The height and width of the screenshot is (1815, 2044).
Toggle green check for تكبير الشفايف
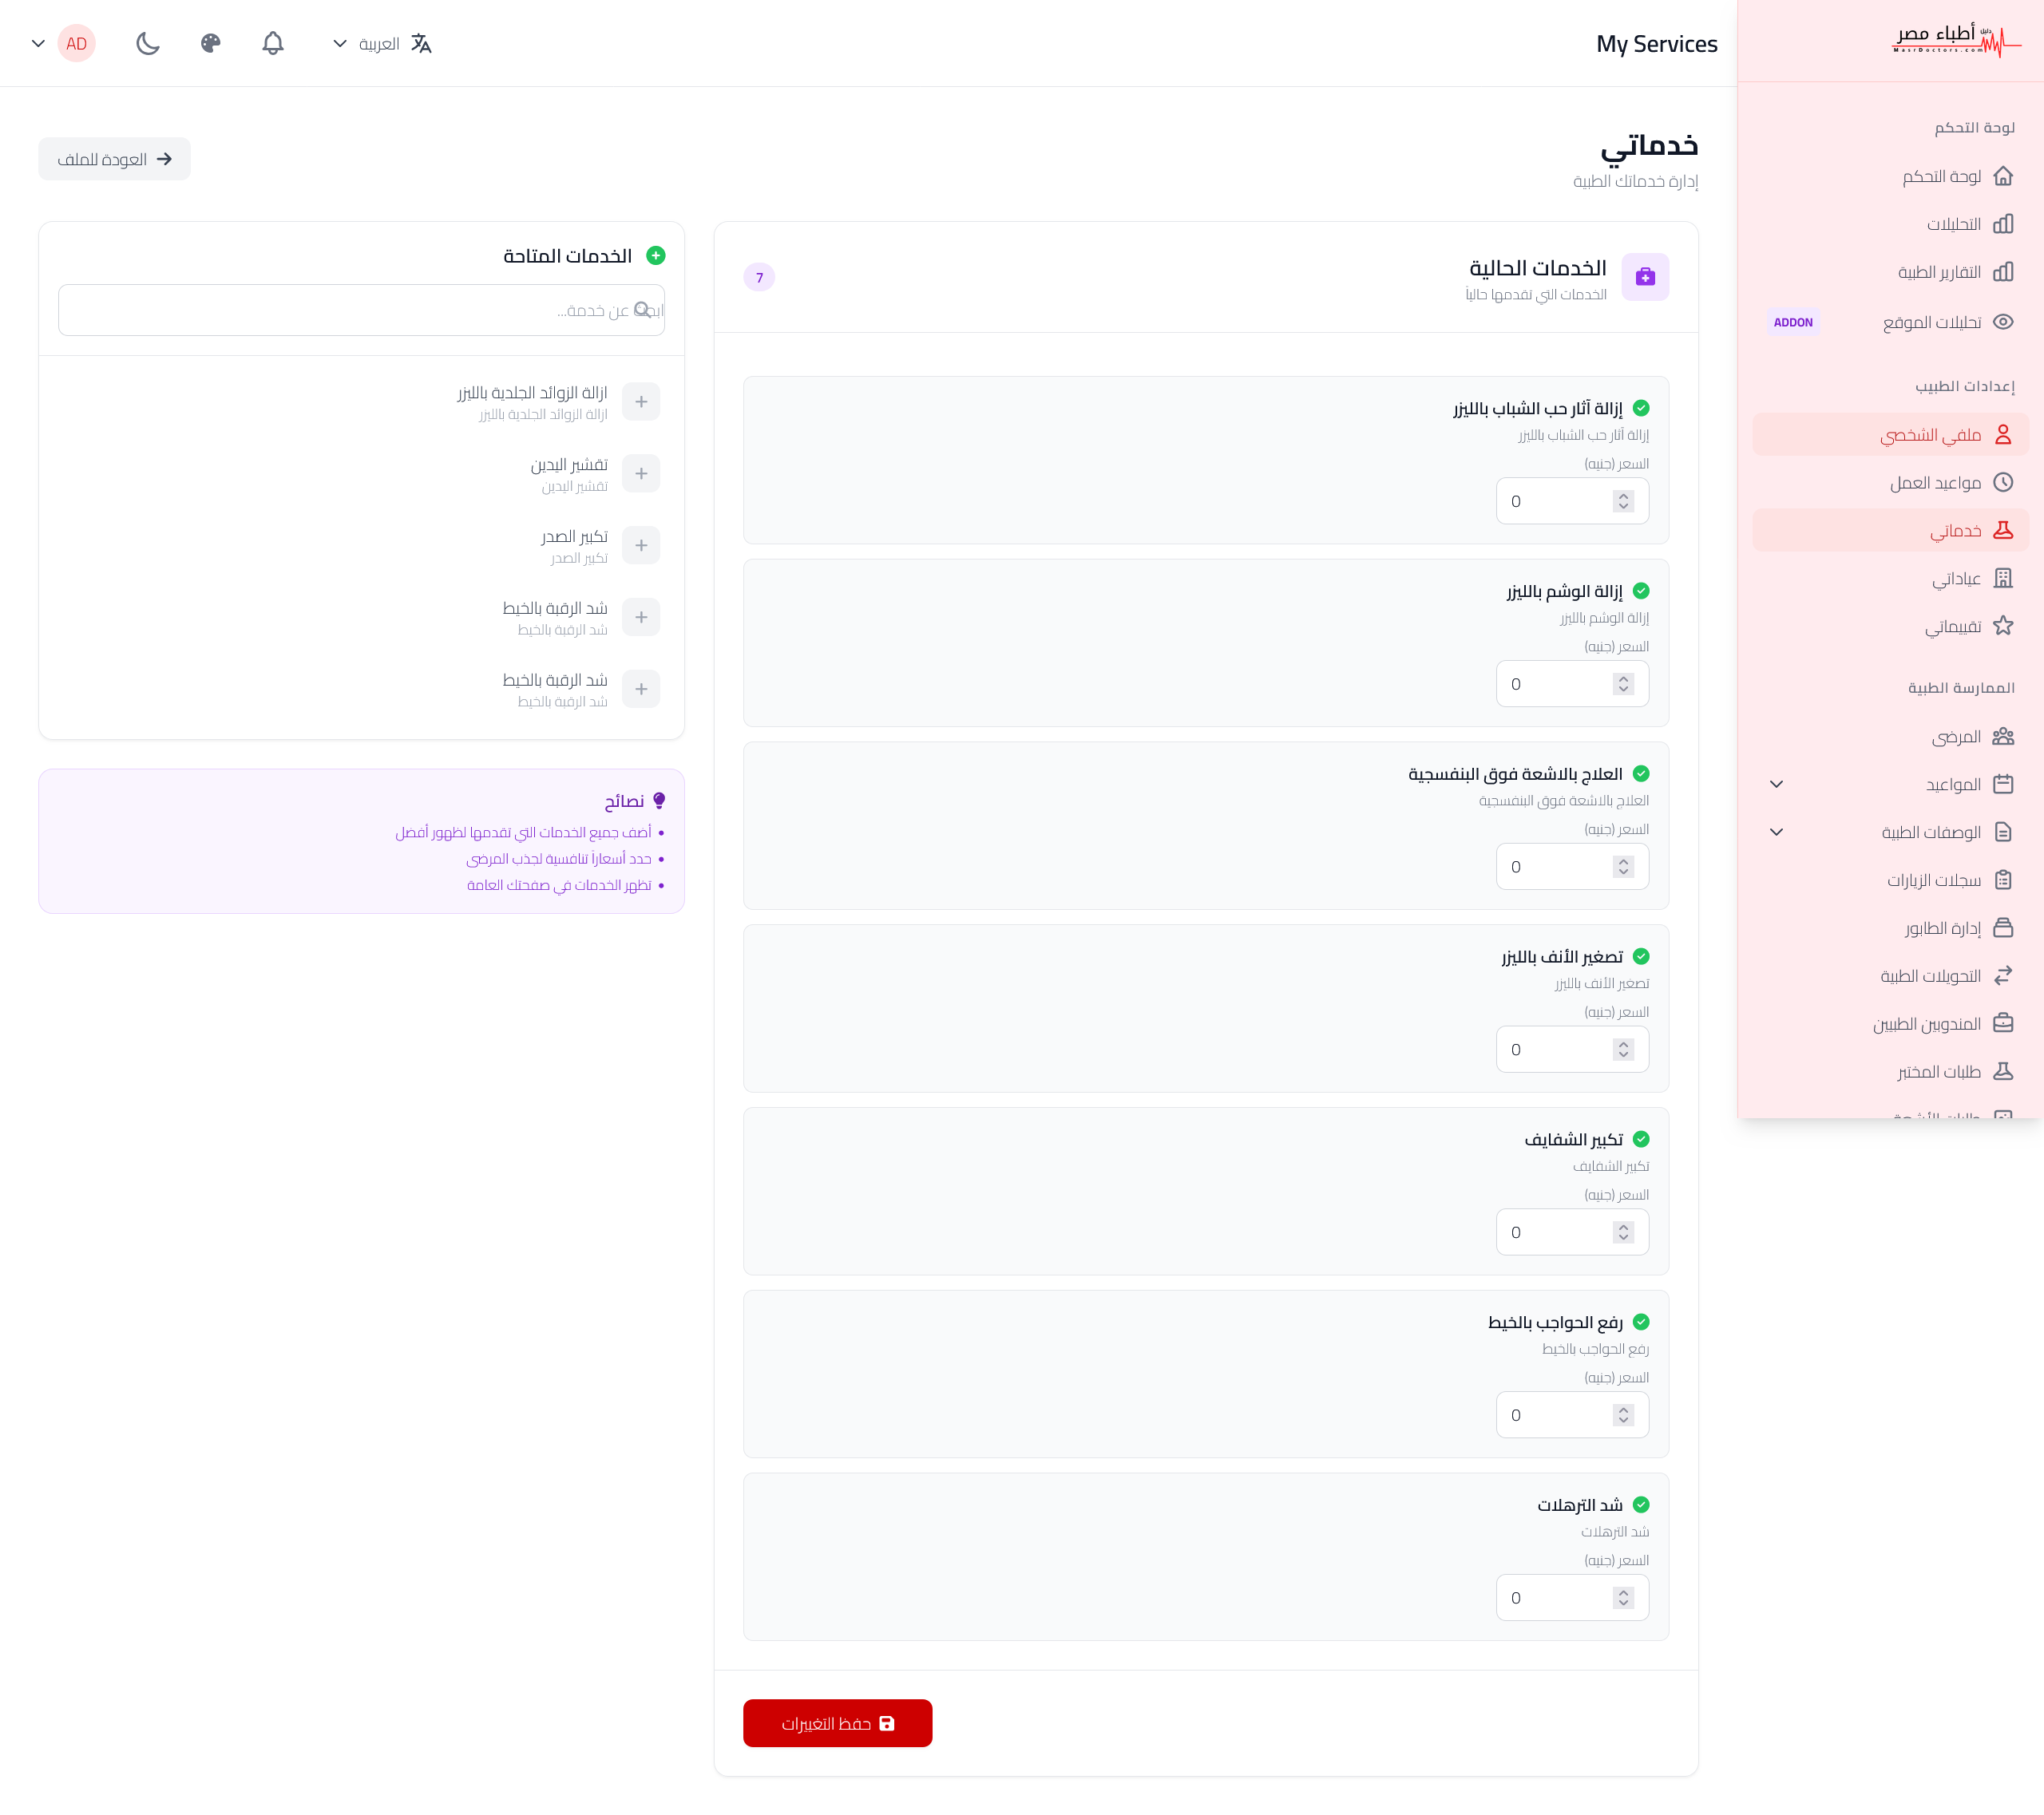coord(1641,1140)
